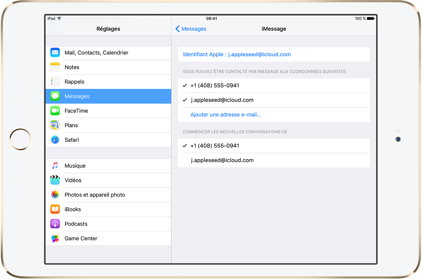The image size is (422, 279).
Task: Tap the green Messages bubble icon
Action: pos(55,96)
